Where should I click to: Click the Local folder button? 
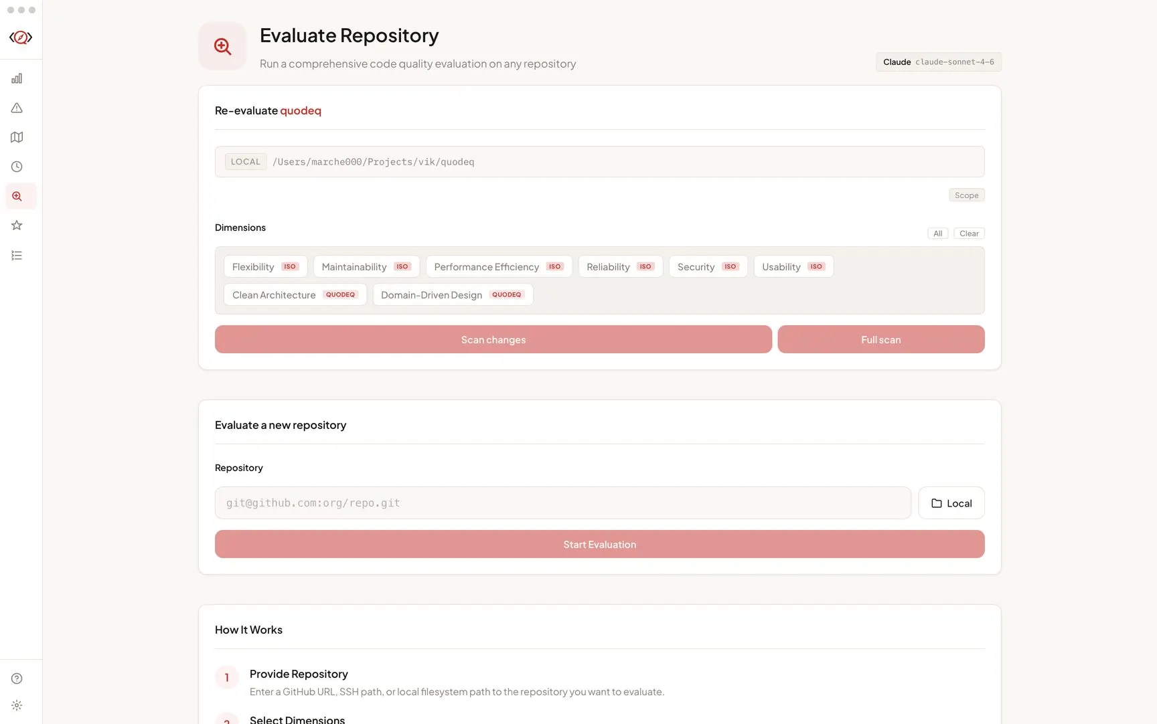tap(951, 503)
